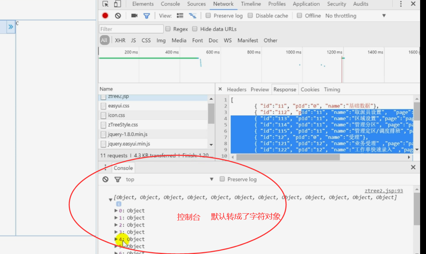Image resolution: width=426 pixels, height=254 pixels.
Task: Click the console vertical scrollbar thumb
Action: pyautogui.click(x=417, y=209)
